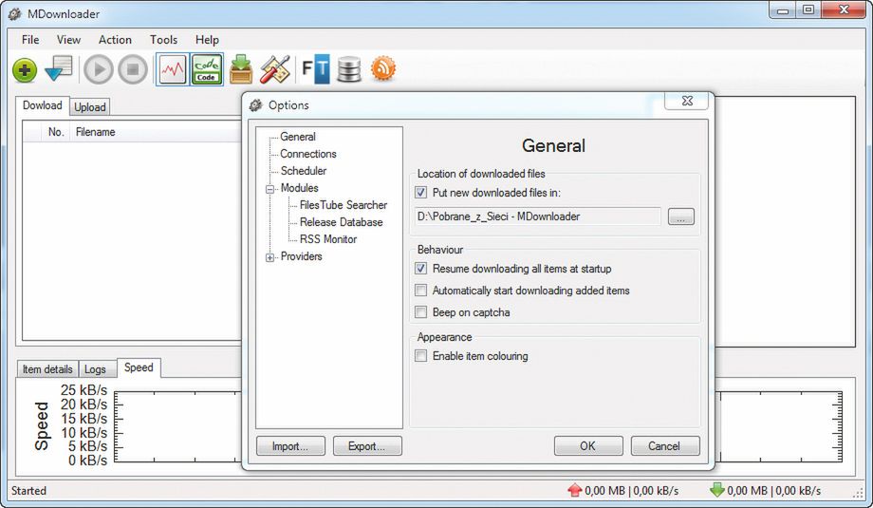This screenshot has height=508, width=873.
Task: Select Modules in the options tree
Action: [300, 188]
